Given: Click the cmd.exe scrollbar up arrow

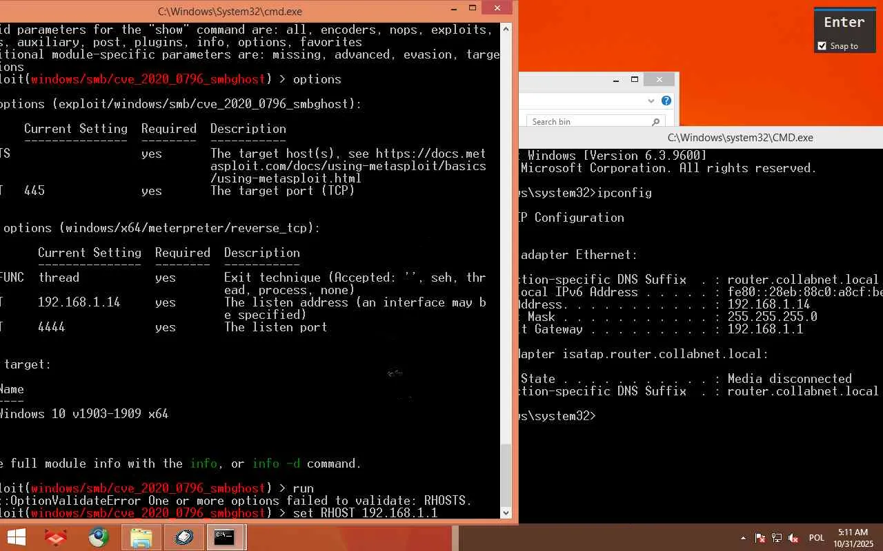Looking at the screenshot, I should click(506, 30).
